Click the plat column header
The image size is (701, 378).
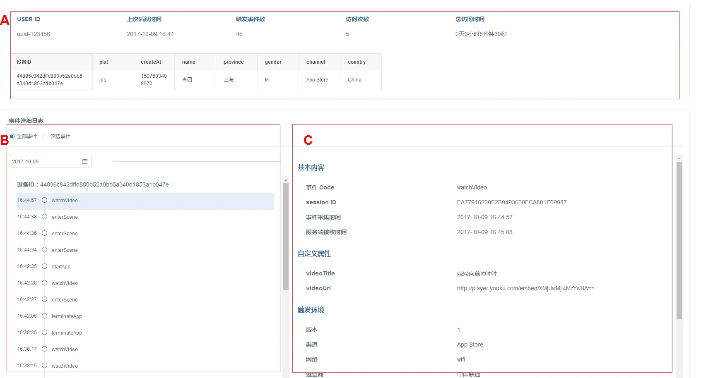pyautogui.click(x=113, y=62)
